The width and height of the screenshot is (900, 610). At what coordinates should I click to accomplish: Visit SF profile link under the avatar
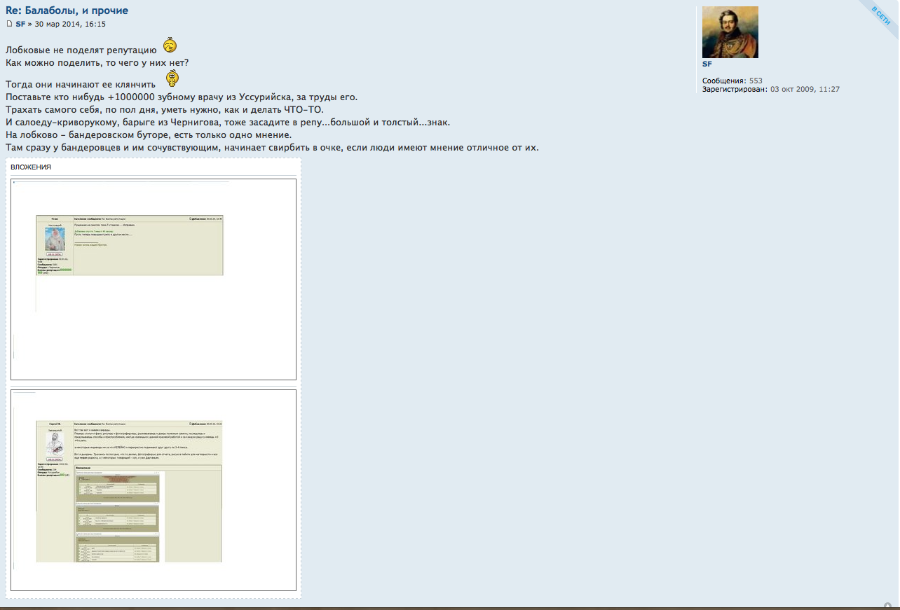[707, 64]
